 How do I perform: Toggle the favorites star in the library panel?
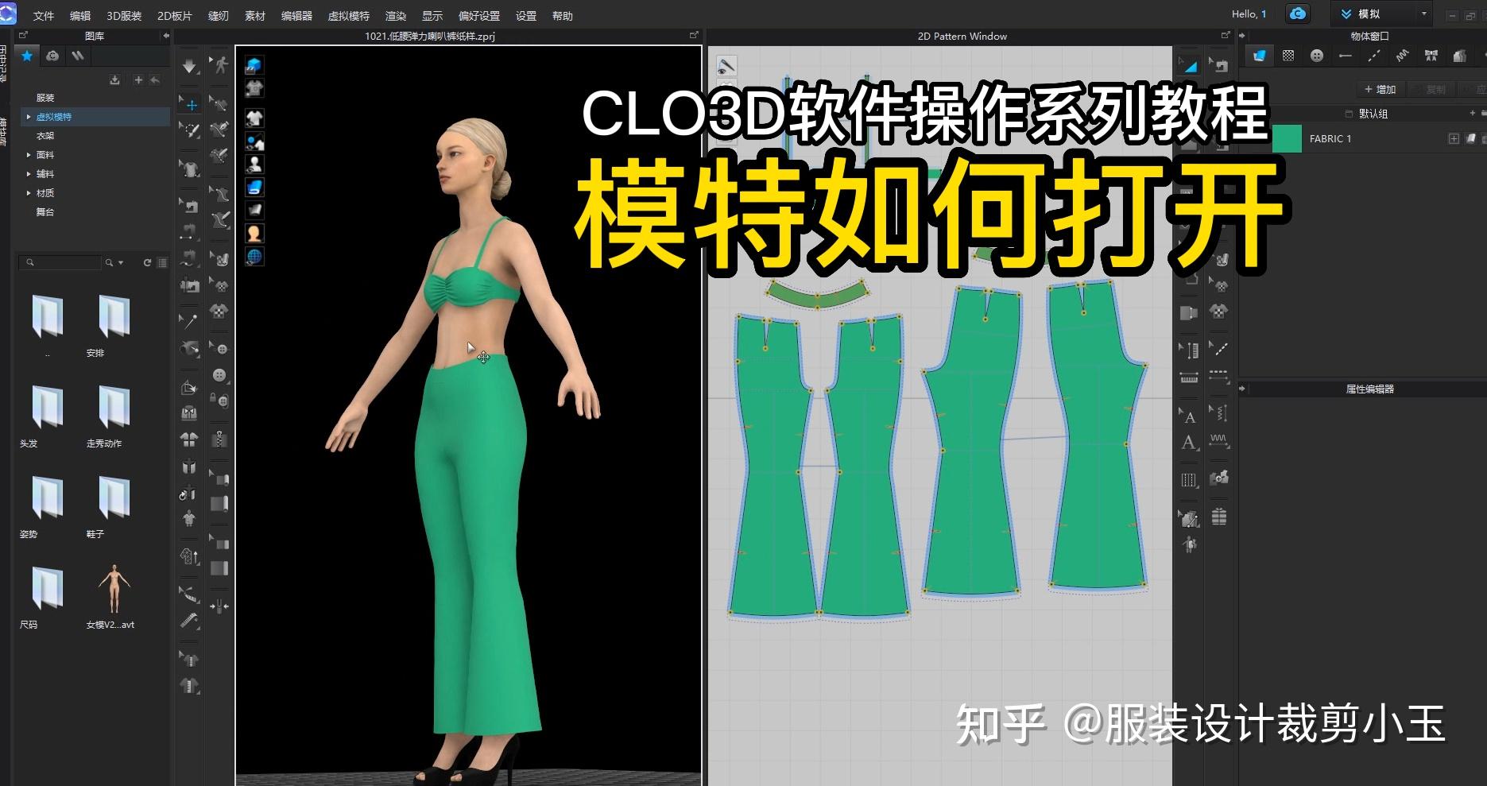tap(26, 56)
